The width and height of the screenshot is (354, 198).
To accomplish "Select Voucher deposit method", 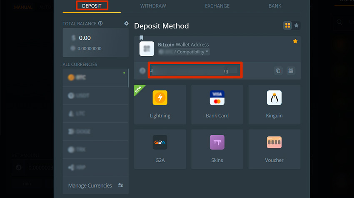I will (274, 148).
